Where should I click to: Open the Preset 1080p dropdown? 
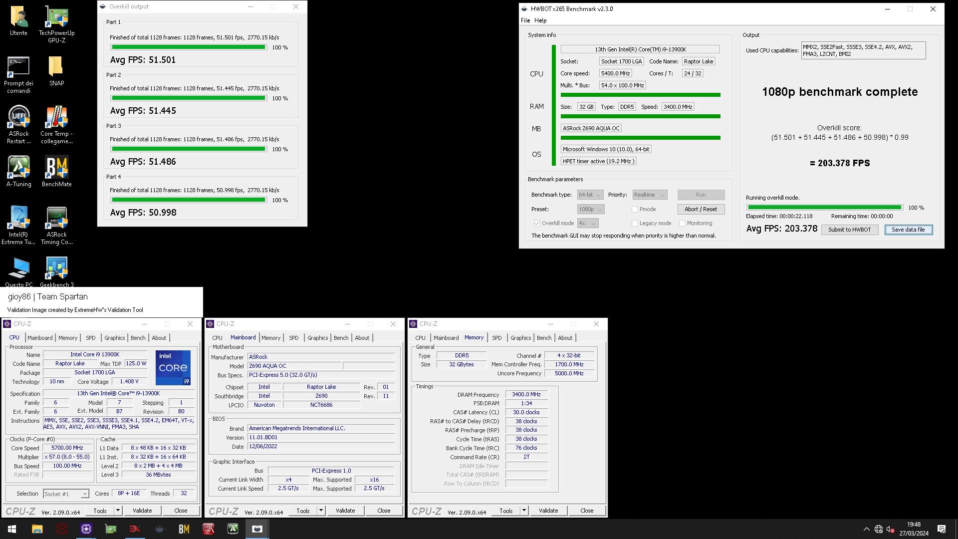[x=591, y=209]
